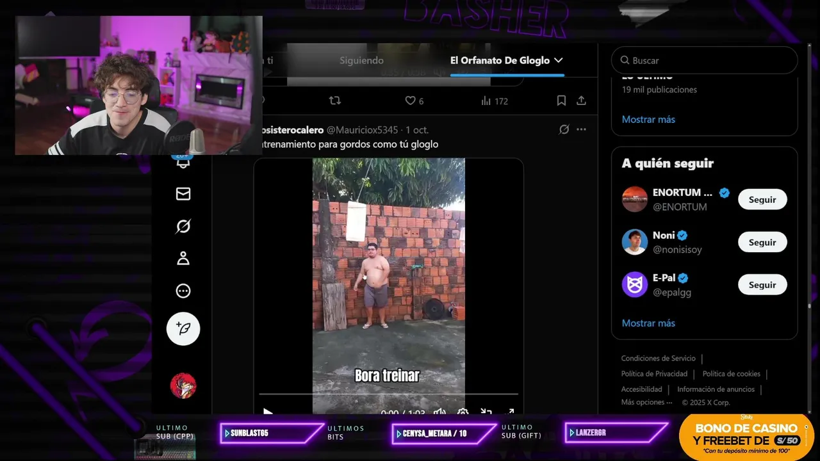Viewport: 820px width, 461px height.
Task: Click the @epalgg handle
Action: point(672,293)
